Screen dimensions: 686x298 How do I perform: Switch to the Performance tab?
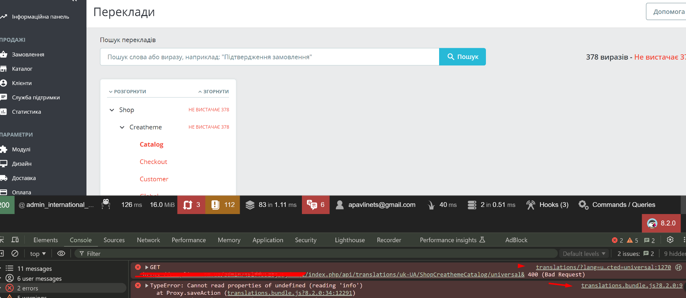pyautogui.click(x=189, y=240)
